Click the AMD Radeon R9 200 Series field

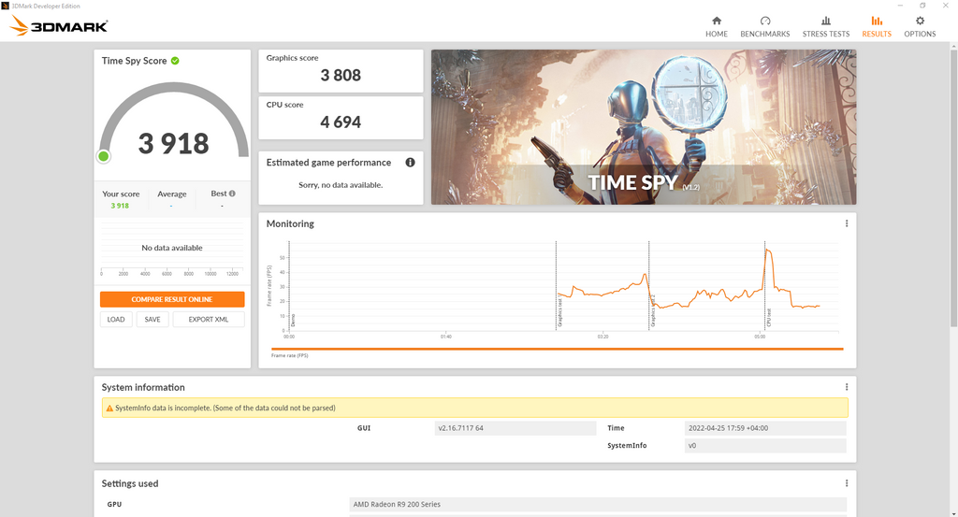click(x=598, y=504)
